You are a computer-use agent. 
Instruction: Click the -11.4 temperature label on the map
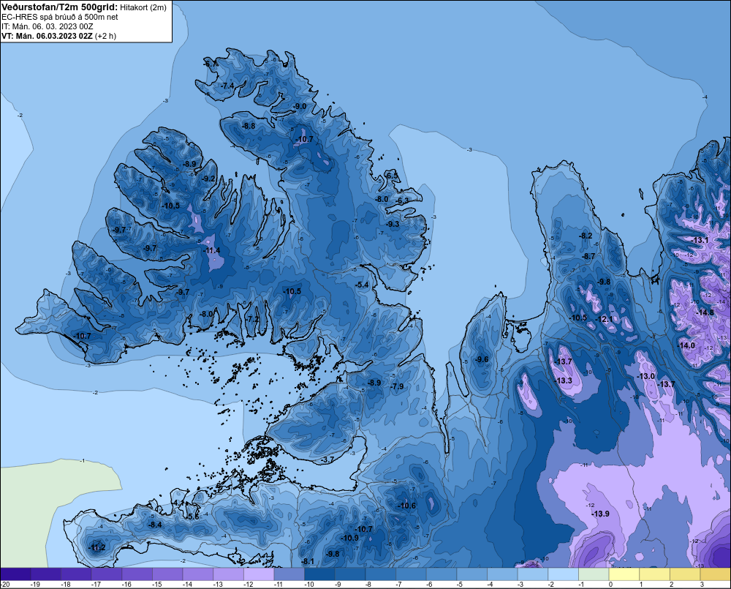point(212,251)
